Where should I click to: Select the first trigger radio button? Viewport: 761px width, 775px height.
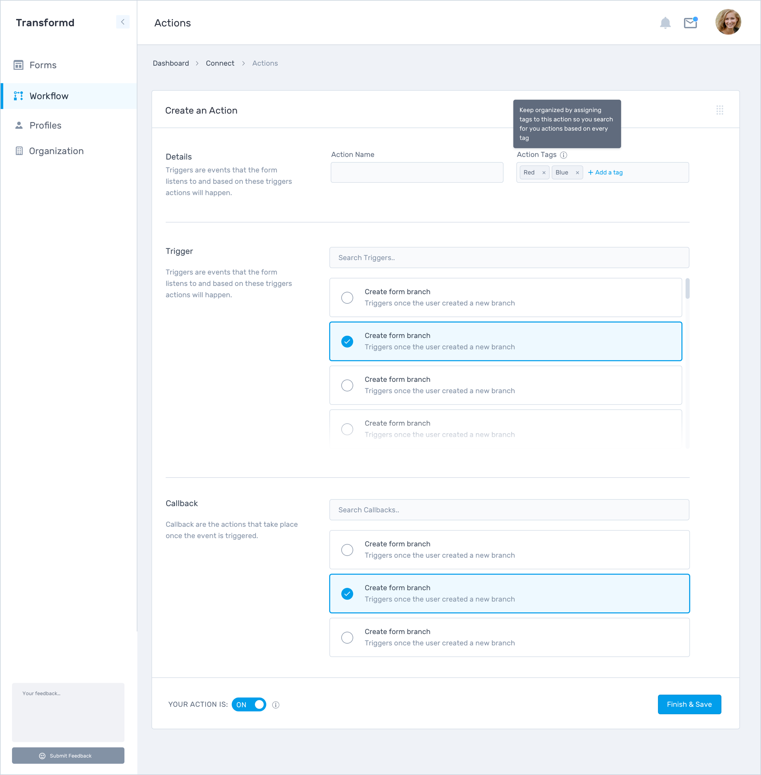[x=347, y=298]
